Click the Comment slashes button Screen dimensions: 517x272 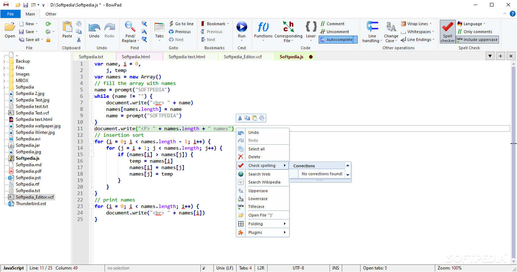[332, 24]
